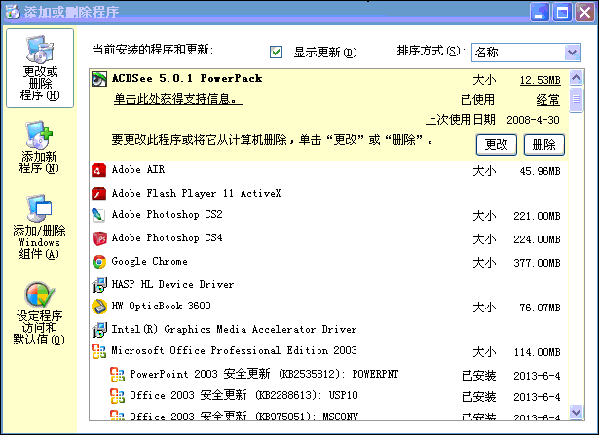
Task: Click the 12.53MB size link
Action: (x=540, y=80)
